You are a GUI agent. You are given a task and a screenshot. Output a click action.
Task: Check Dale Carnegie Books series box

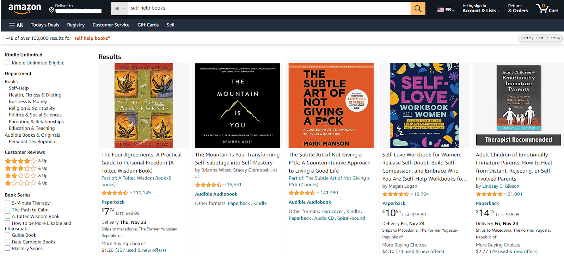7,242
